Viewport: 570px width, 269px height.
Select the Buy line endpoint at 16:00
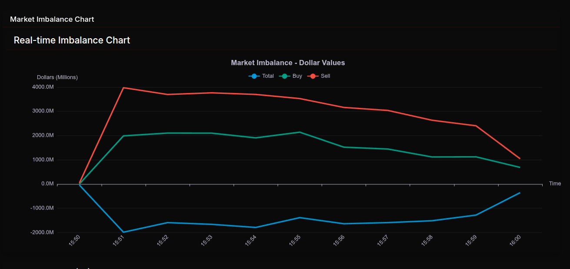[x=520, y=167]
